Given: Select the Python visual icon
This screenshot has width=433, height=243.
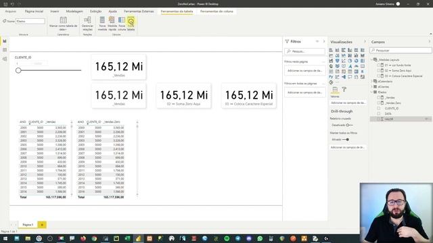Looking at the screenshot, I should [x=331, y=77].
